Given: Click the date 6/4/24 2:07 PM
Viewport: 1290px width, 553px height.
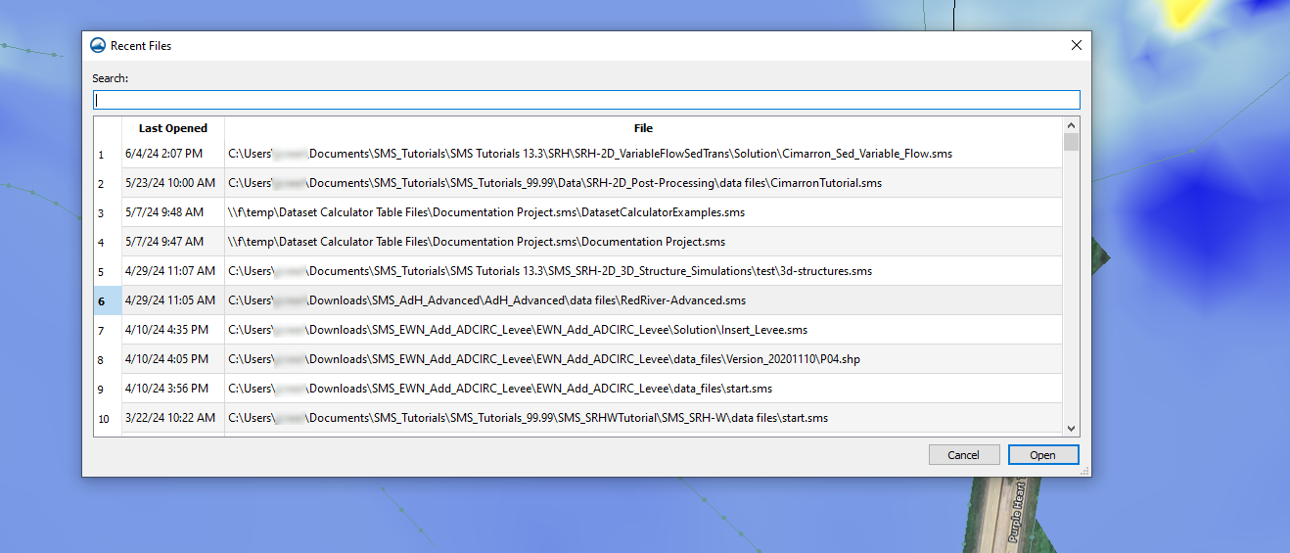Looking at the screenshot, I should 164,154.
